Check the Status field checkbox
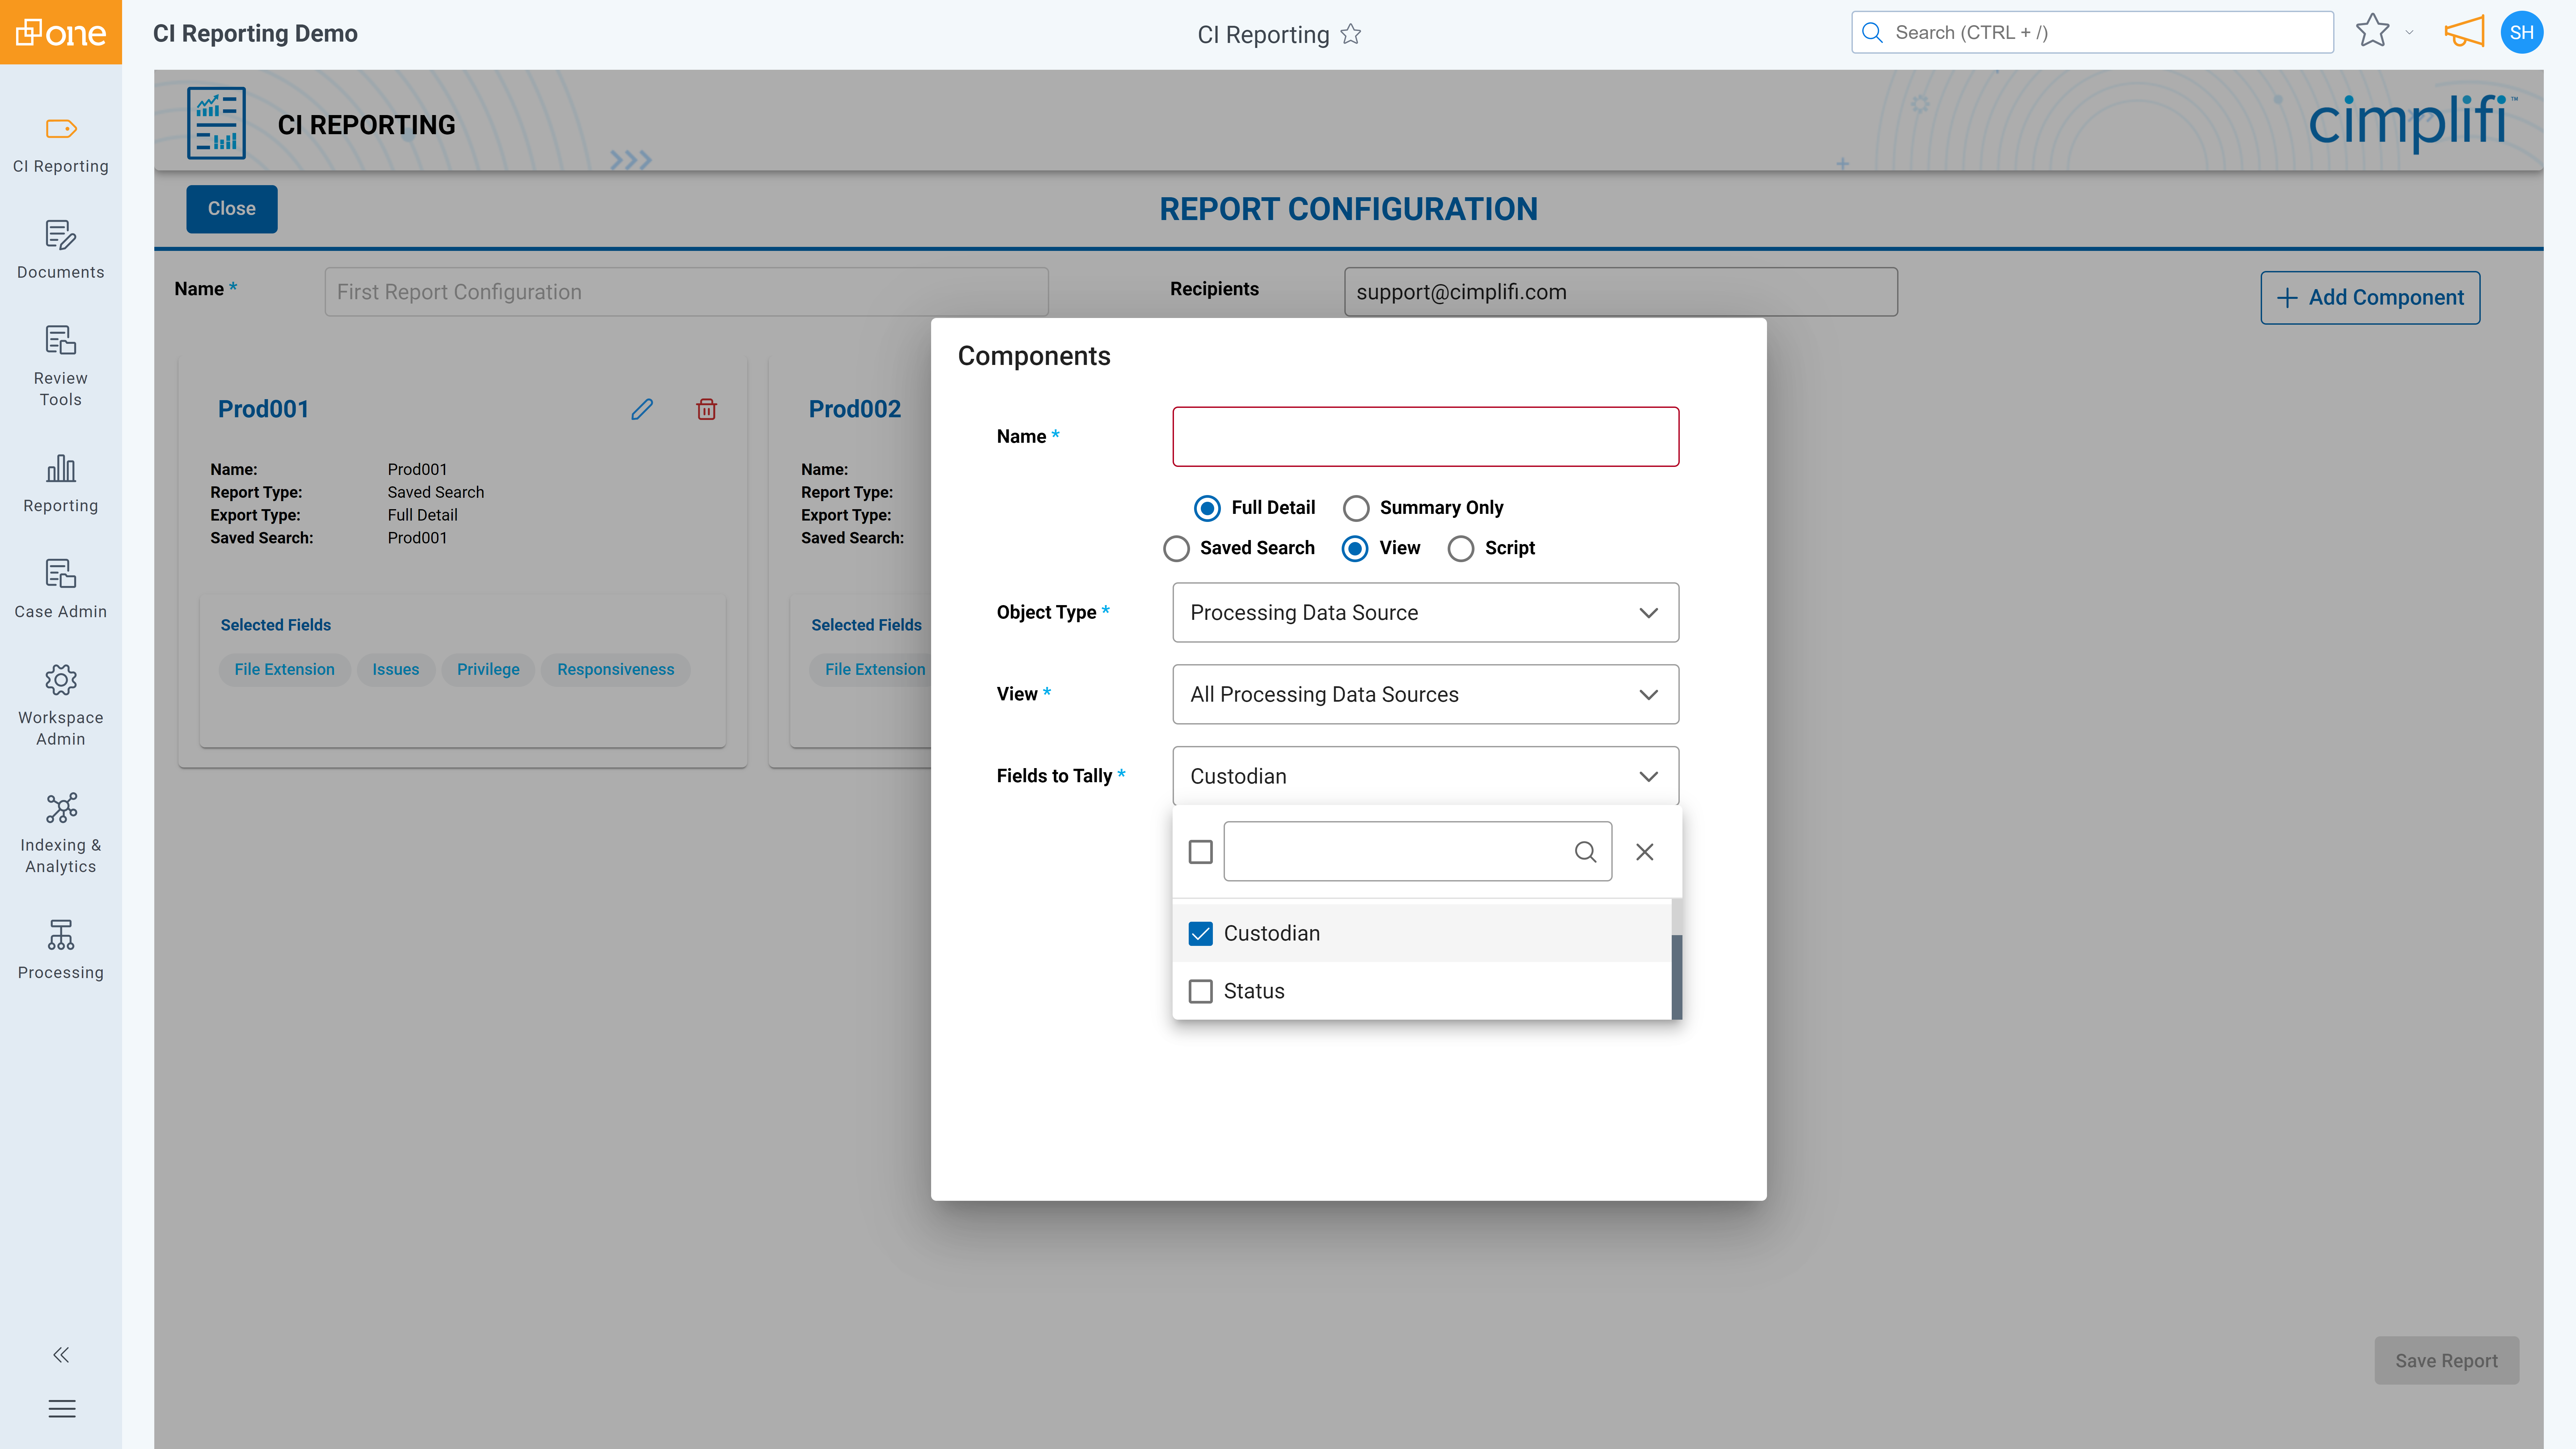Viewport: 2576px width, 1449px height. [1200, 991]
